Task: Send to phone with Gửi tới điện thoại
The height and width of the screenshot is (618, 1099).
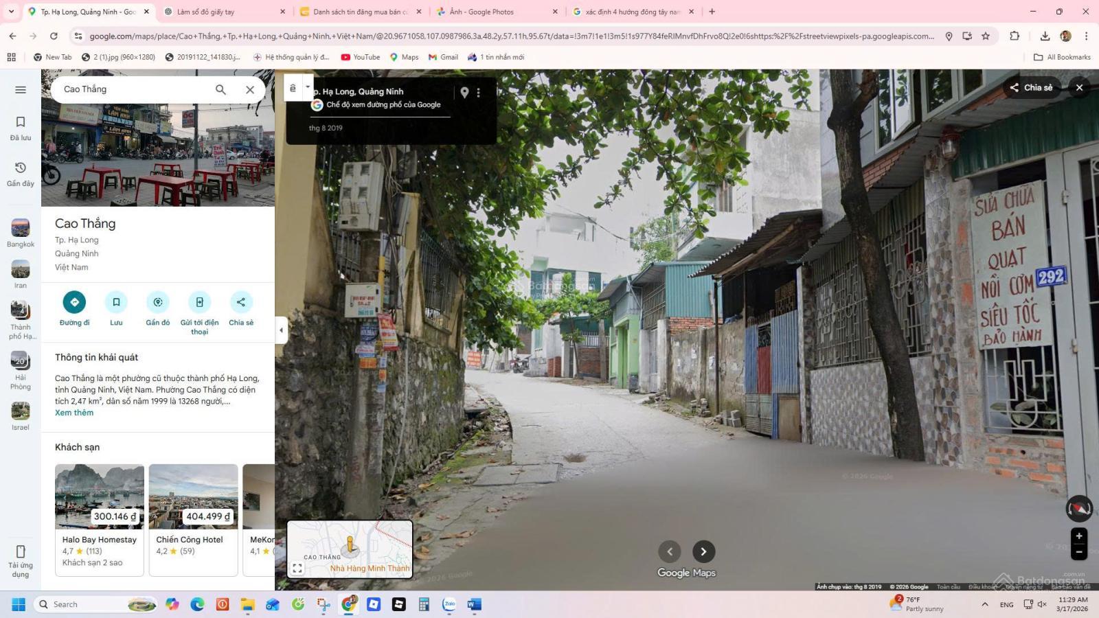Action: [x=199, y=313]
